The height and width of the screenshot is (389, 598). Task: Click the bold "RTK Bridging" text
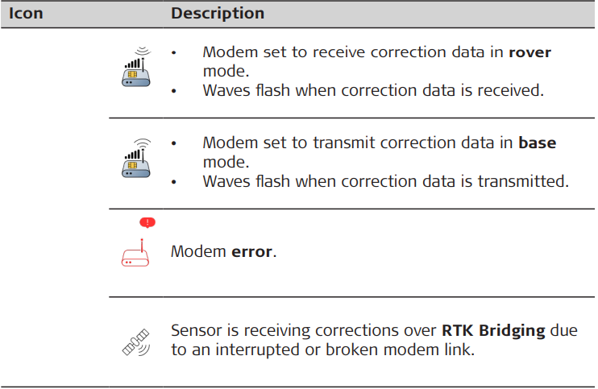[490, 331]
